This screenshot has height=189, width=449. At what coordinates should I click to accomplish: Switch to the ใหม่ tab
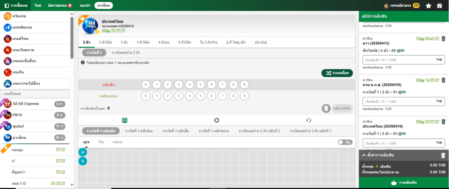point(37,5)
